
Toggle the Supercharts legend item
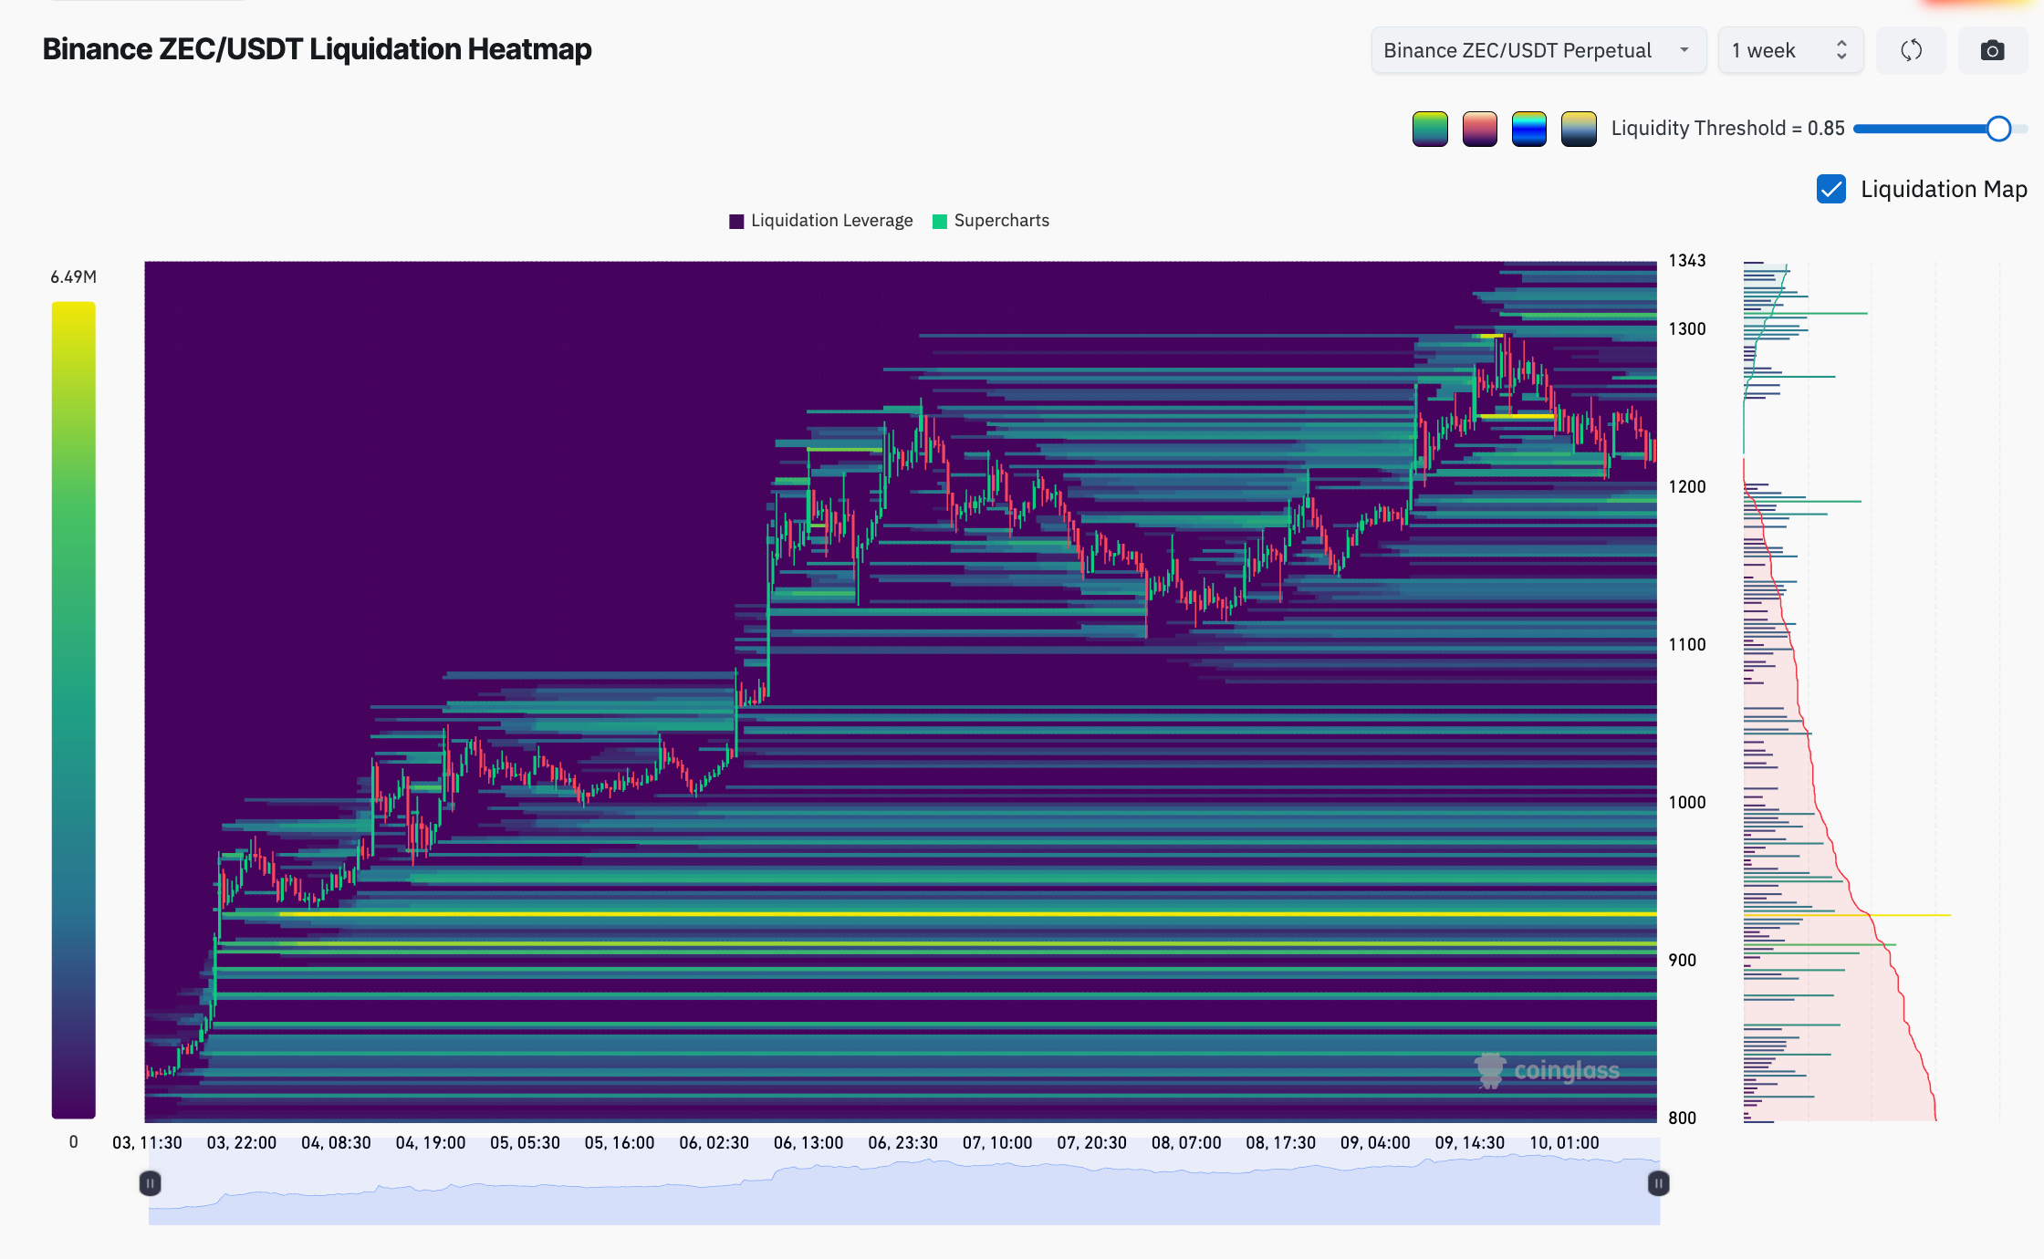[x=991, y=221]
